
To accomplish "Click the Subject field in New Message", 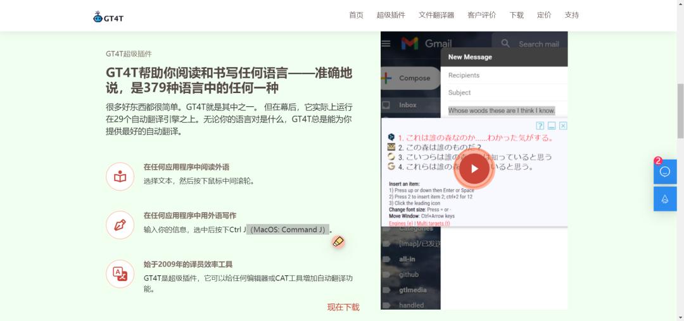I will point(504,92).
